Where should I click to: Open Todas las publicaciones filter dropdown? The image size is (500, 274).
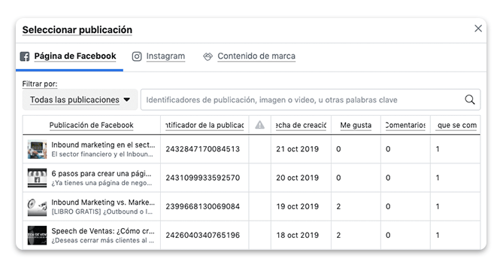click(x=80, y=99)
